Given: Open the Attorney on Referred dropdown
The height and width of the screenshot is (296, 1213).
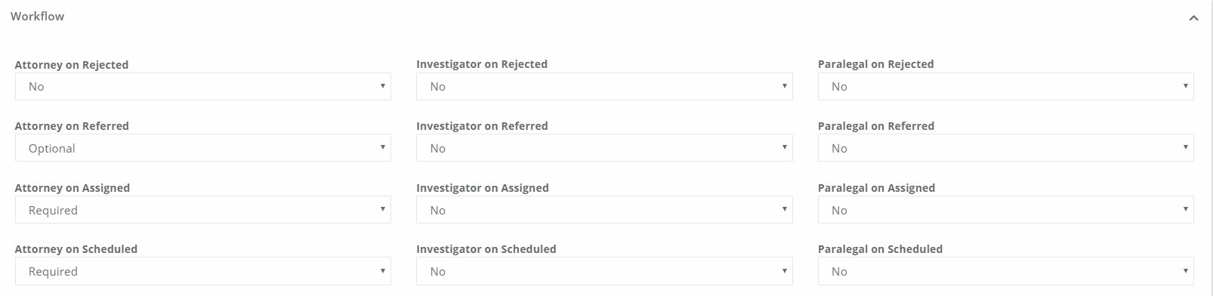Looking at the screenshot, I should tap(203, 148).
